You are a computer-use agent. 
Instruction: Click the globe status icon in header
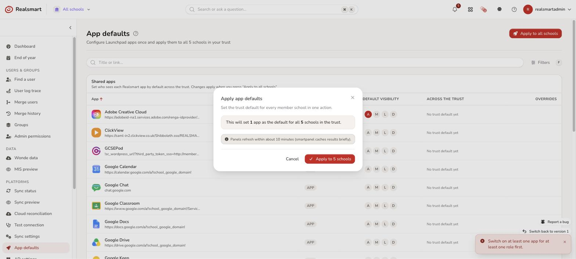(484, 10)
